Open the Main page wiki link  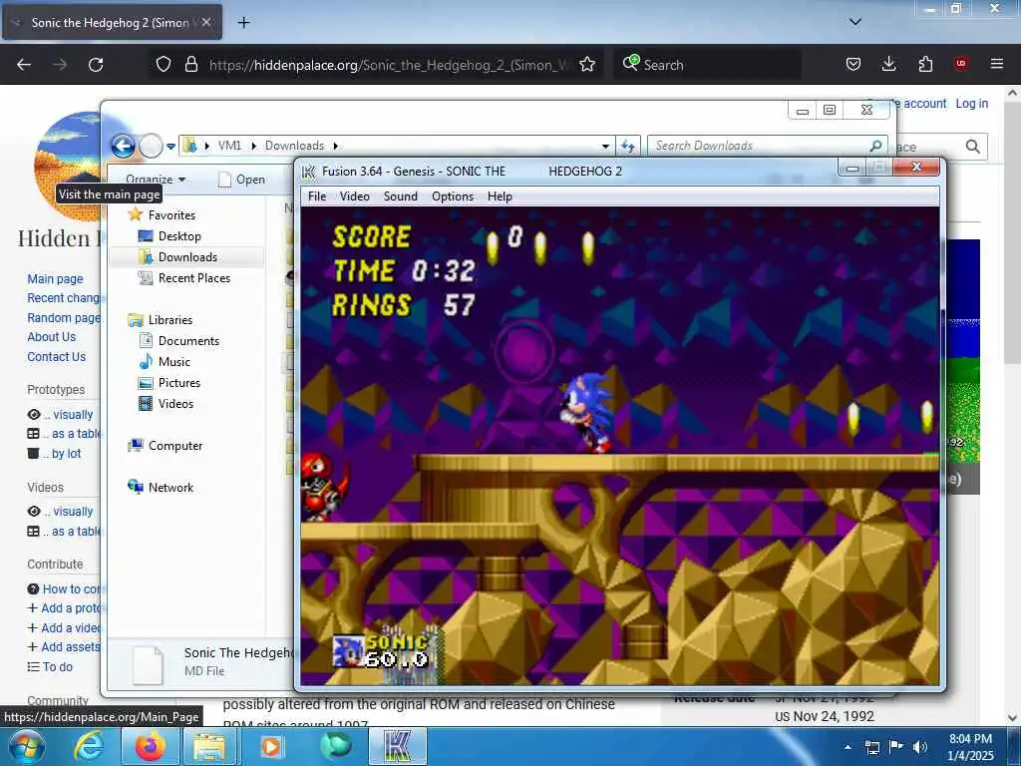(x=56, y=279)
